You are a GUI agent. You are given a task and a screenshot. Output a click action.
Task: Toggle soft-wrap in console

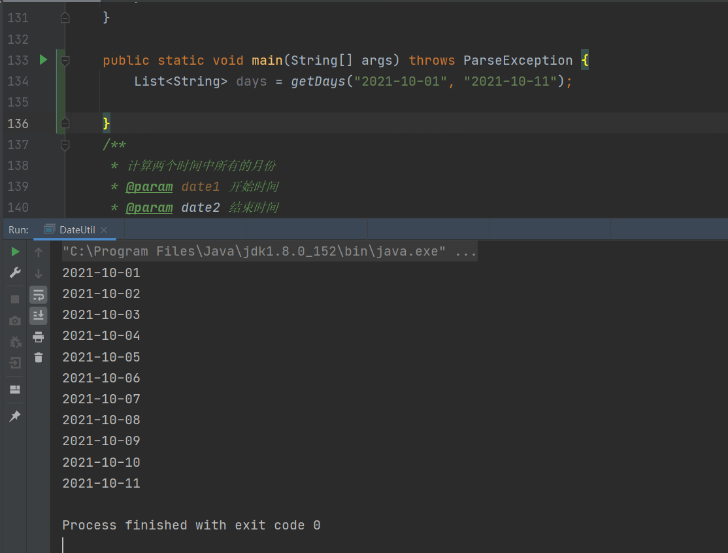point(39,295)
